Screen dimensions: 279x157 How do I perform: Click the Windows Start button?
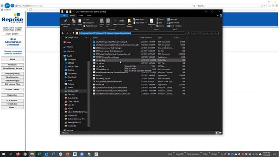(3, 154)
